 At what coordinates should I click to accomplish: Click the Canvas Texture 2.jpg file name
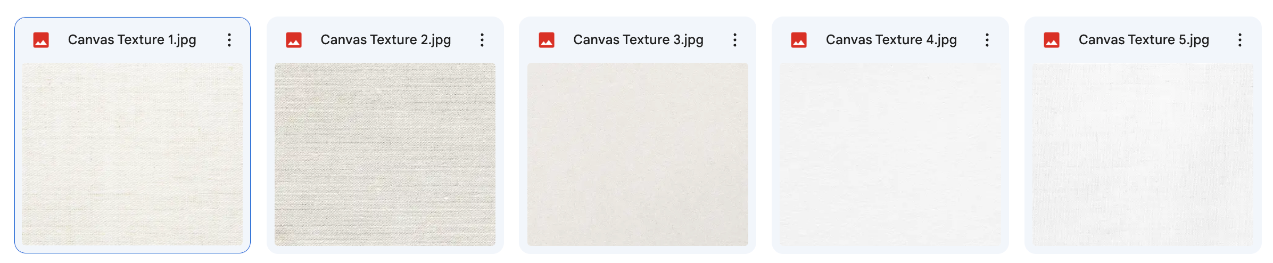pos(386,40)
